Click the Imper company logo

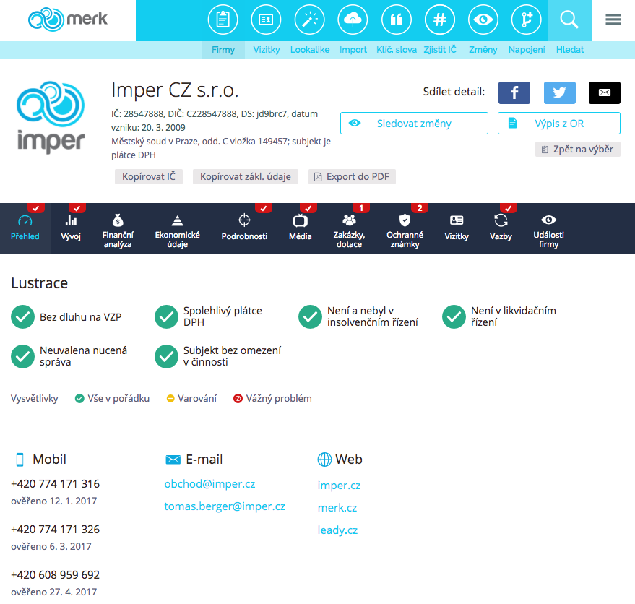[51, 117]
